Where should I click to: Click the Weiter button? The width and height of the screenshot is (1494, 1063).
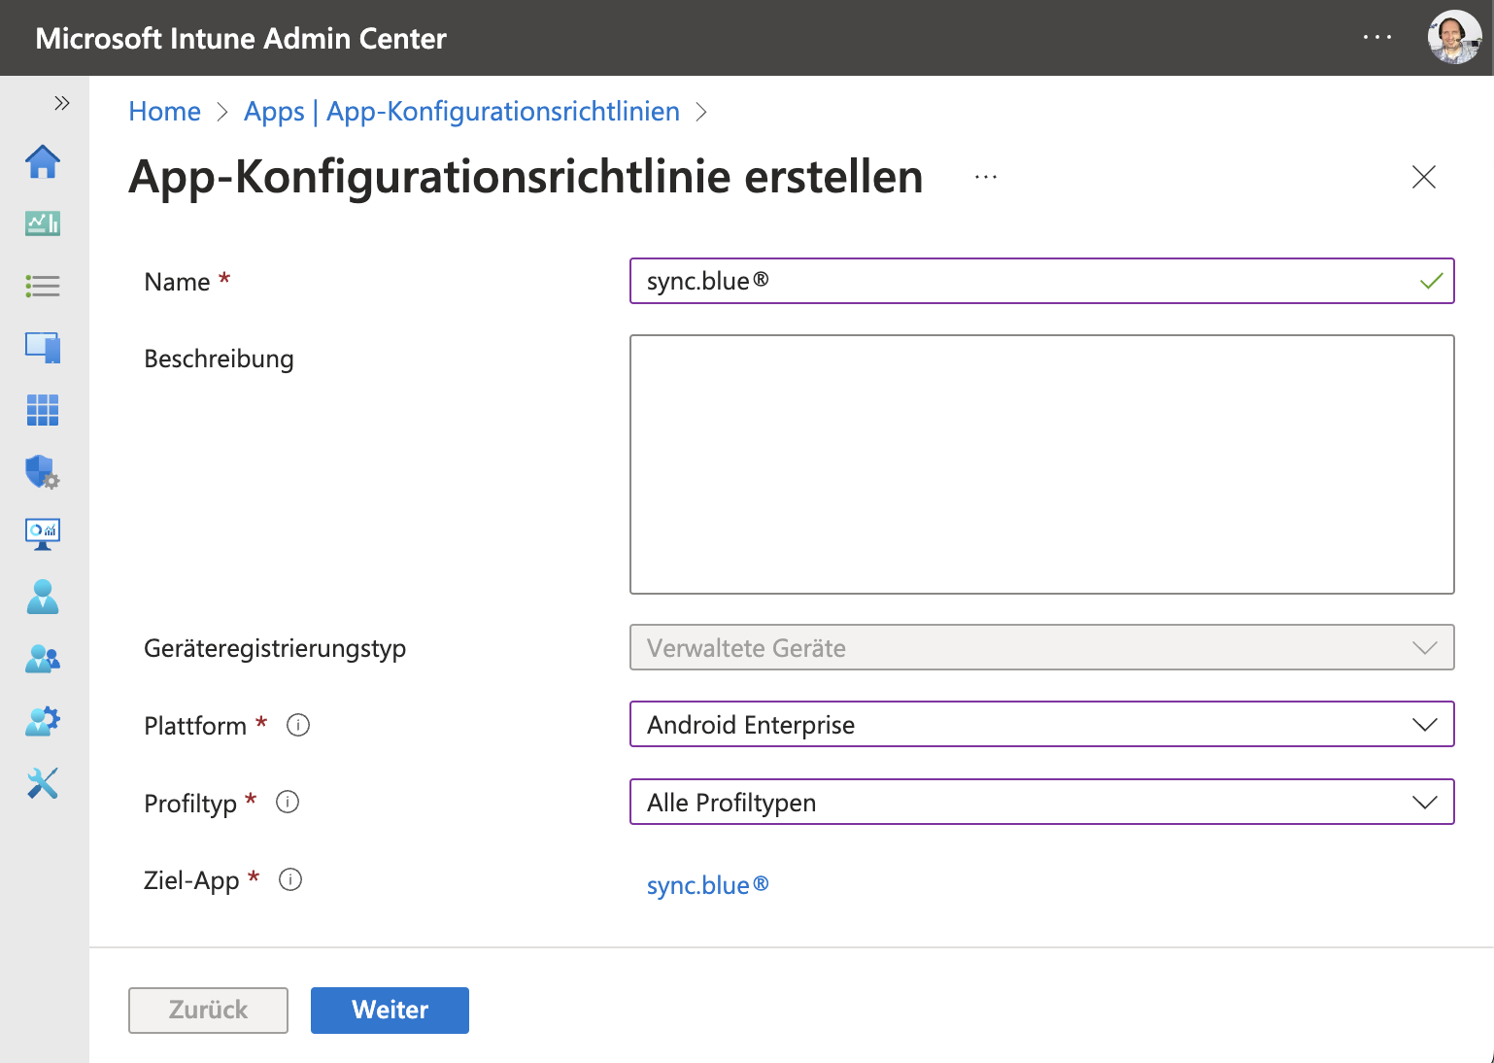pyautogui.click(x=390, y=1011)
